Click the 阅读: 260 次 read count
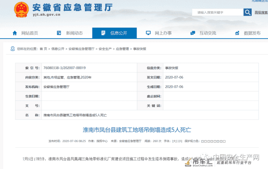This screenshot has height=169, width=268. [x=153, y=141]
